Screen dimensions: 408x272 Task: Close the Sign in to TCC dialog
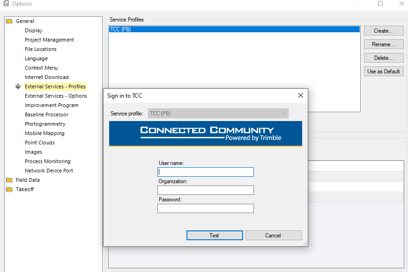click(301, 95)
